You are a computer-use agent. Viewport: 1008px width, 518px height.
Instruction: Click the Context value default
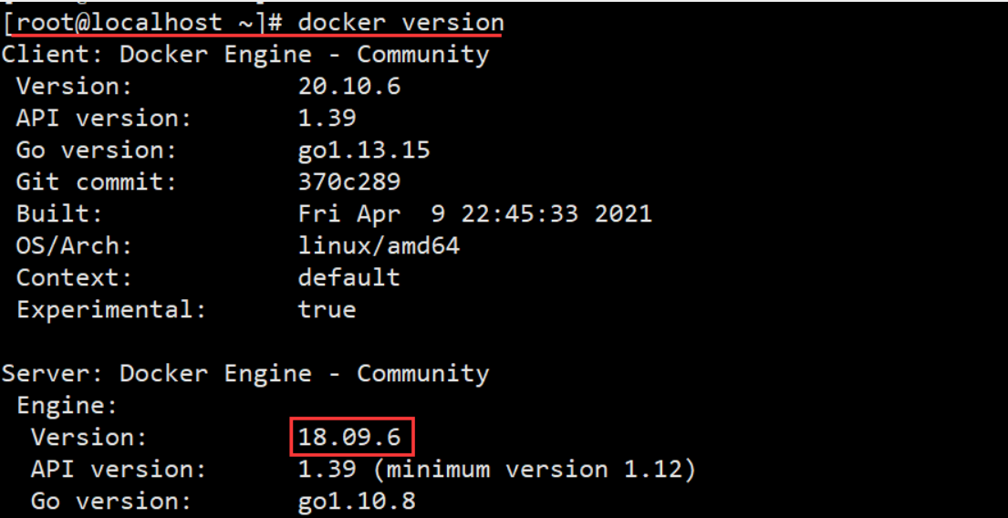[x=349, y=277]
